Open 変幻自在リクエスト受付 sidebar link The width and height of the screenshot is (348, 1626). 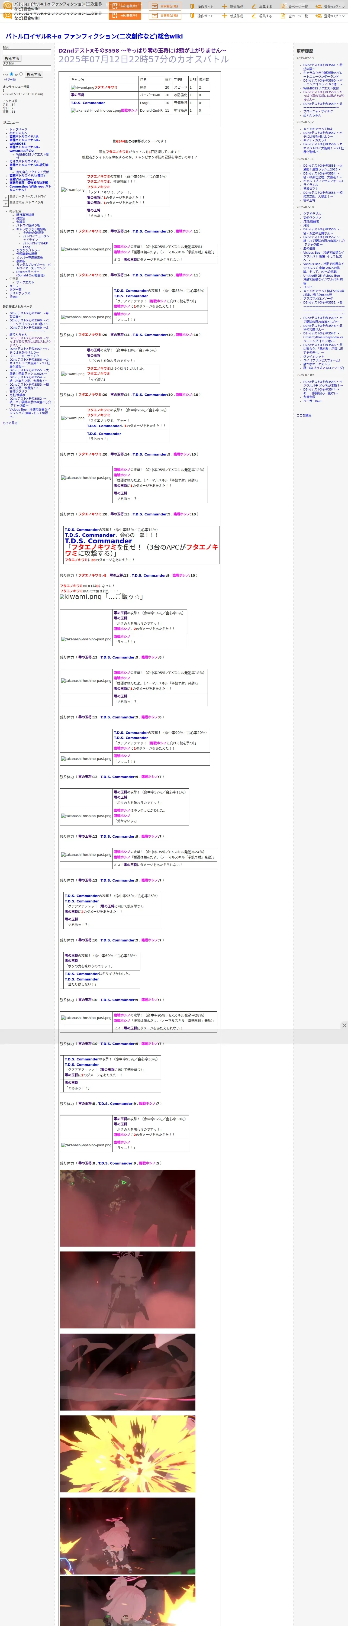(x=32, y=172)
